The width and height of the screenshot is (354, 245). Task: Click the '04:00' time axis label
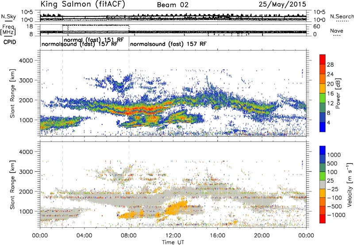pyautogui.click(x=84, y=236)
